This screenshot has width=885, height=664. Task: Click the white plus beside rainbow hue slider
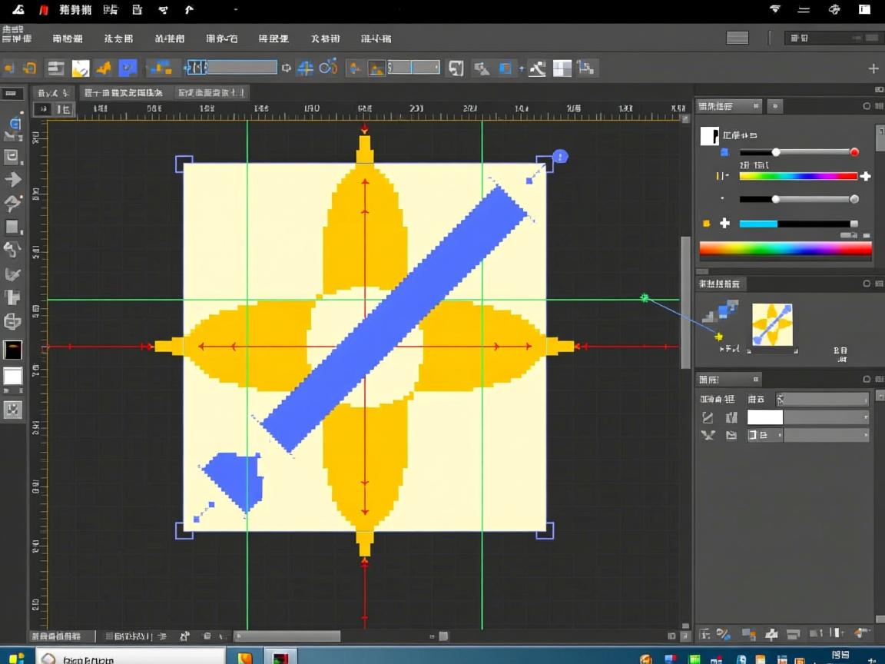tap(866, 176)
